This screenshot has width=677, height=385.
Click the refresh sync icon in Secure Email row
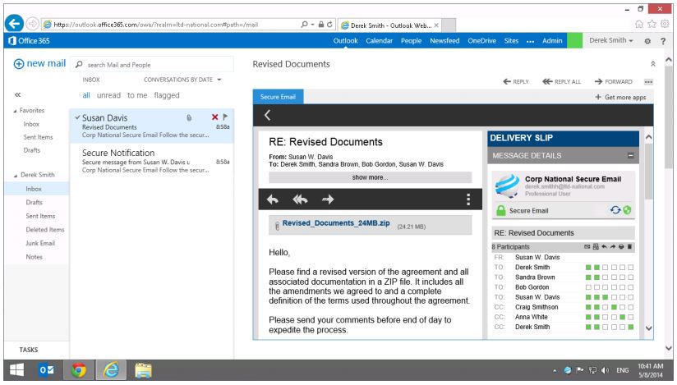615,210
